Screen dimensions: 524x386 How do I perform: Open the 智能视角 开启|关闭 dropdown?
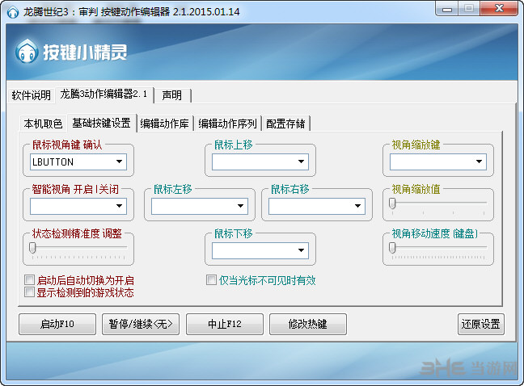pos(78,206)
